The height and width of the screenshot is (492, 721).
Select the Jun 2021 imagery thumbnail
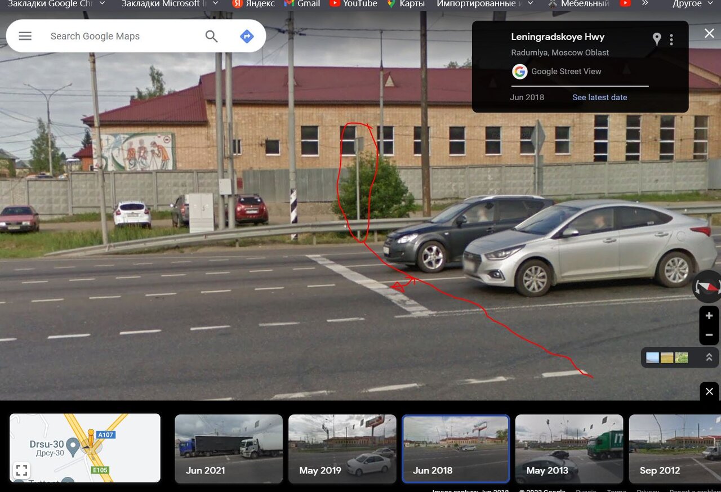[229, 449]
